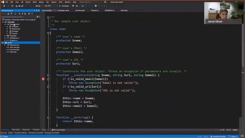245x138 pixels.
Task: Open the Build menu
Action: [35, 2]
